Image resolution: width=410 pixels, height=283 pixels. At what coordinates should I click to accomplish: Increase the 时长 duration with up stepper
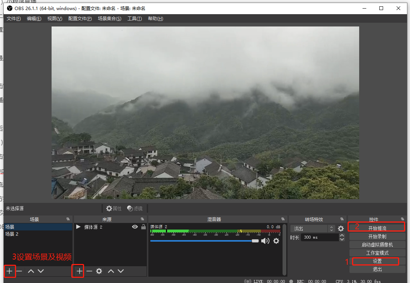pyautogui.click(x=342, y=235)
